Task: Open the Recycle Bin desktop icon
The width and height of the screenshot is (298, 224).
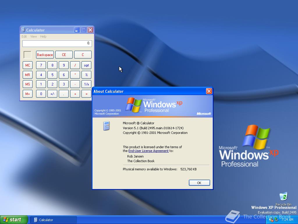Action: (x=283, y=199)
